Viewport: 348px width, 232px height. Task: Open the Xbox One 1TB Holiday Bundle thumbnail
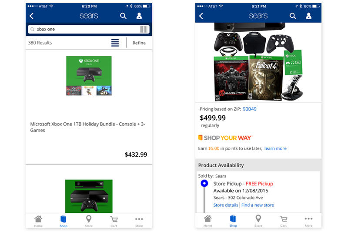[89, 76]
